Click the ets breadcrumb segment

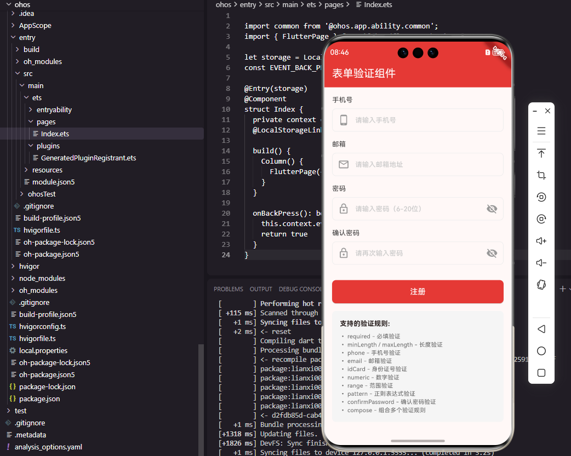coord(311,5)
